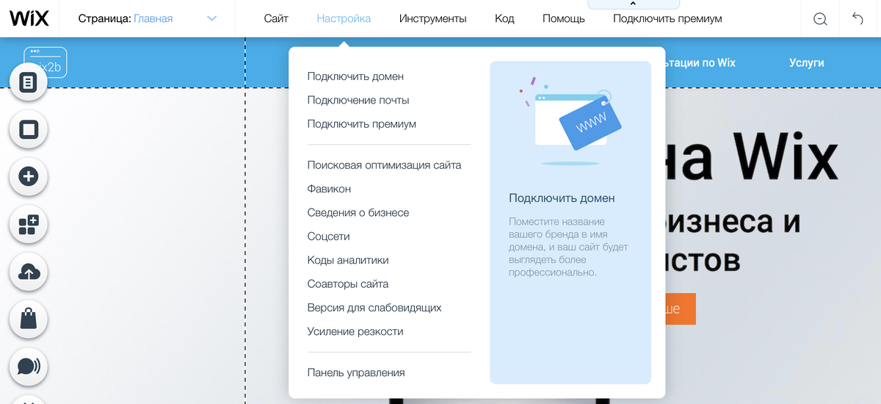Viewport: 881px width, 404px height.
Task: Select Подключить домен in the menu
Action: [355, 76]
